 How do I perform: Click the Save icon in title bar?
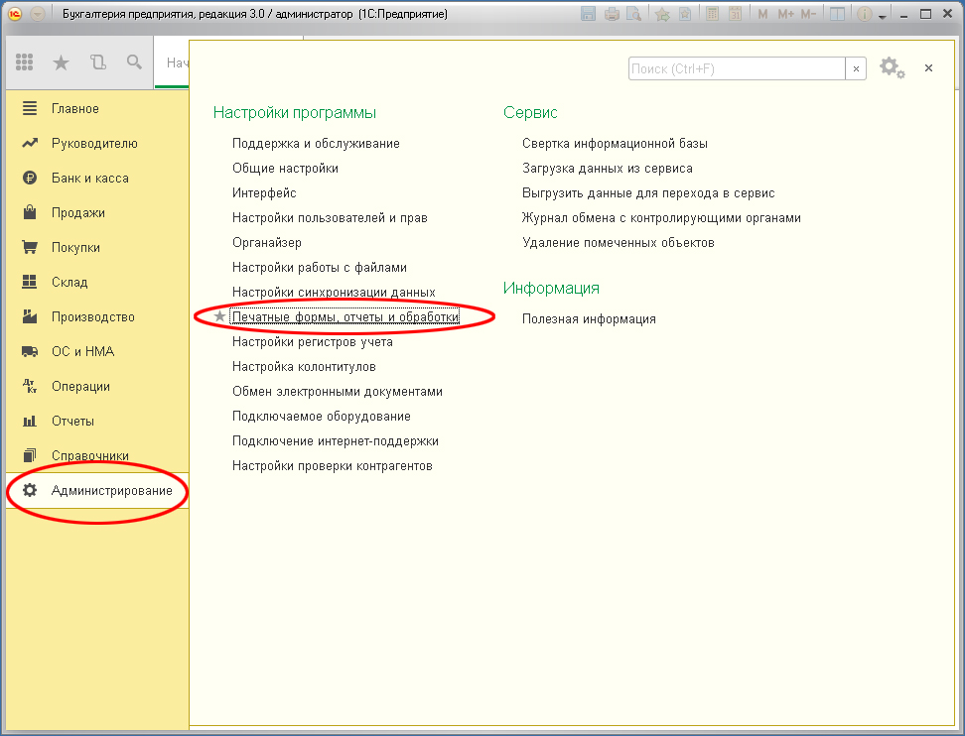589,14
